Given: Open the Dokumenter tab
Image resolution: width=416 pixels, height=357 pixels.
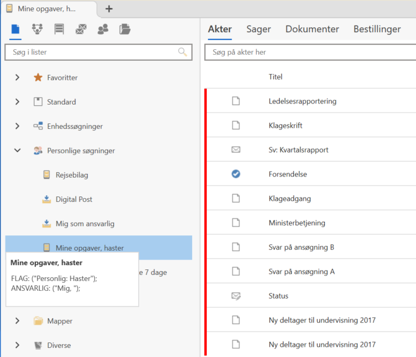Looking at the screenshot, I should tap(312, 29).
